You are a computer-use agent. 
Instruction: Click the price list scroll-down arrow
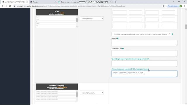coord(77,27)
